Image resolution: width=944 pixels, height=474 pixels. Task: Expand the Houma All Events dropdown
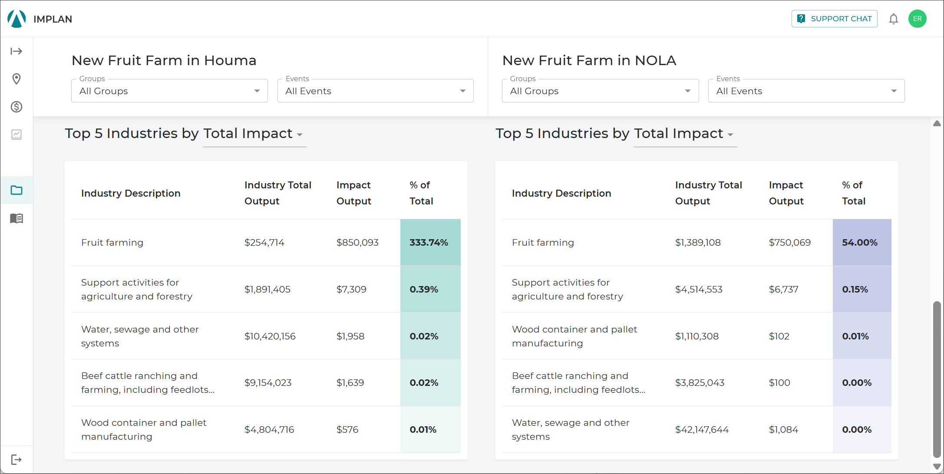coord(376,91)
